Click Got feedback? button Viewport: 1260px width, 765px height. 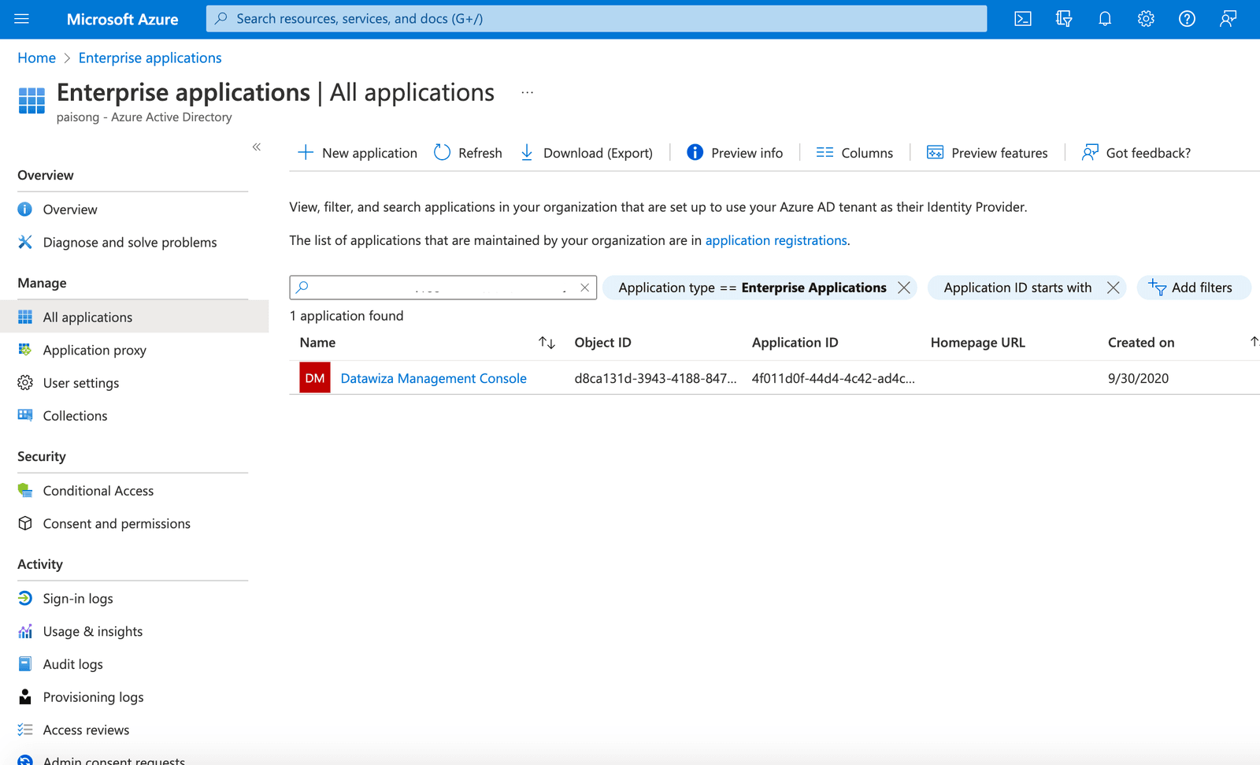[1136, 153]
